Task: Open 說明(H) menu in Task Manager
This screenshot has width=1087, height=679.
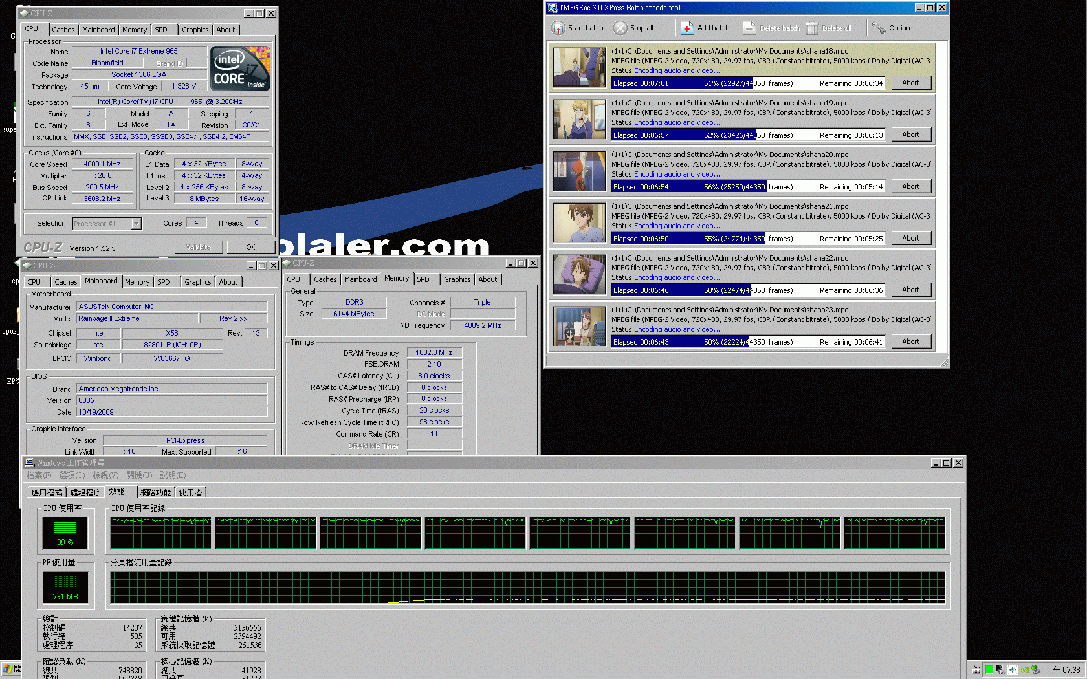Action: 173,475
